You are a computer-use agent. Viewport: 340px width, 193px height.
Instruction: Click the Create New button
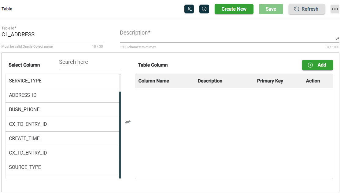pos(234,9)
